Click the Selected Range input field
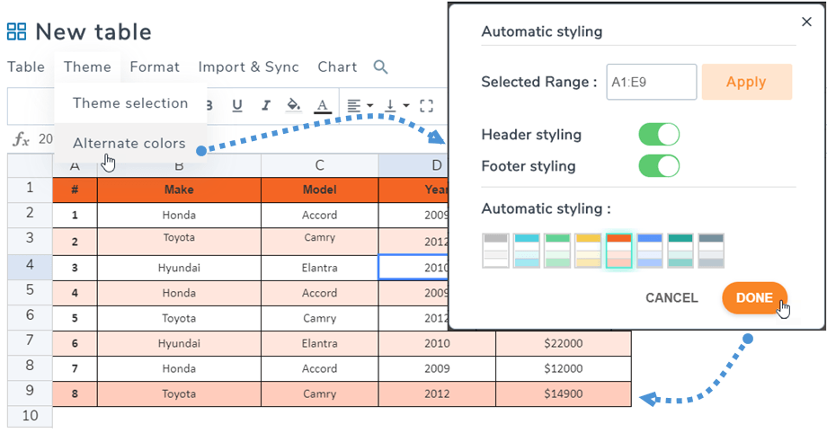 [652, 82]
